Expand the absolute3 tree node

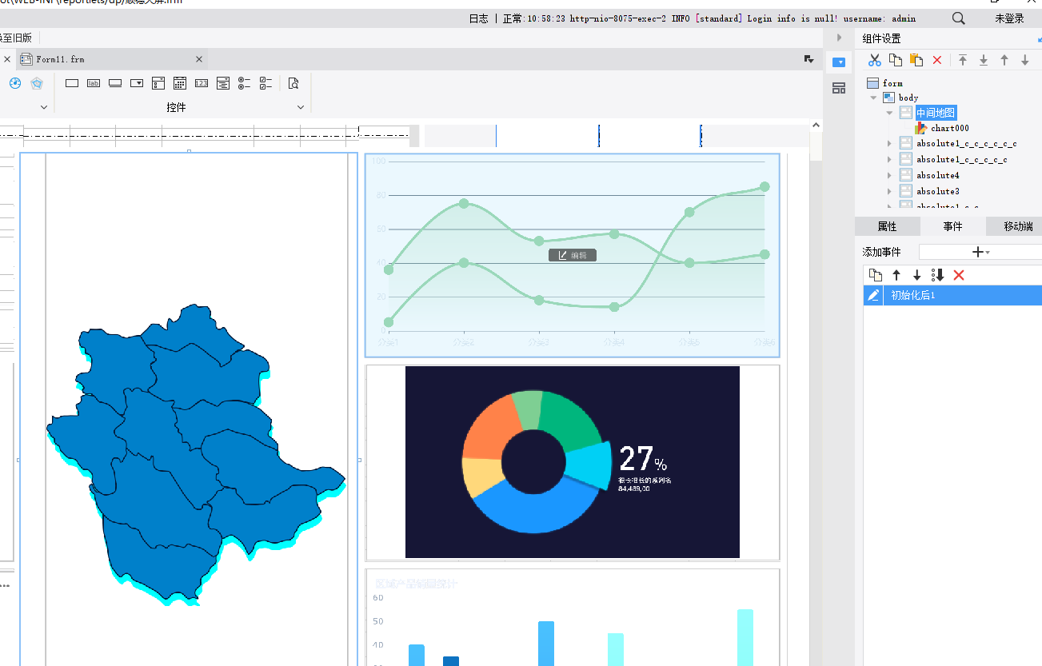coord(889,191)
